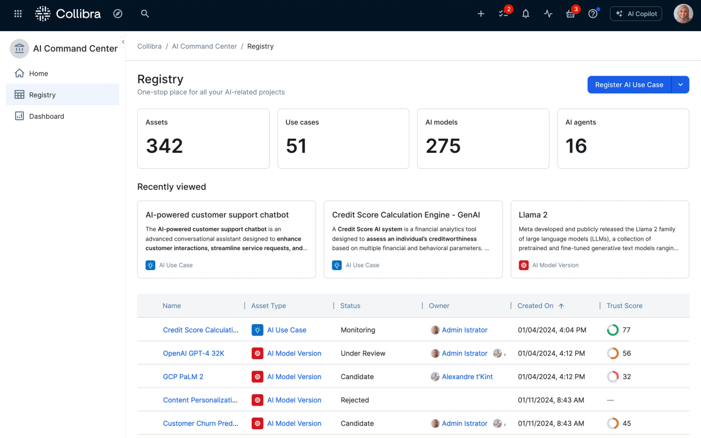Toggle the Created On sort direction
701x438 pixels.
pos(561,306)
